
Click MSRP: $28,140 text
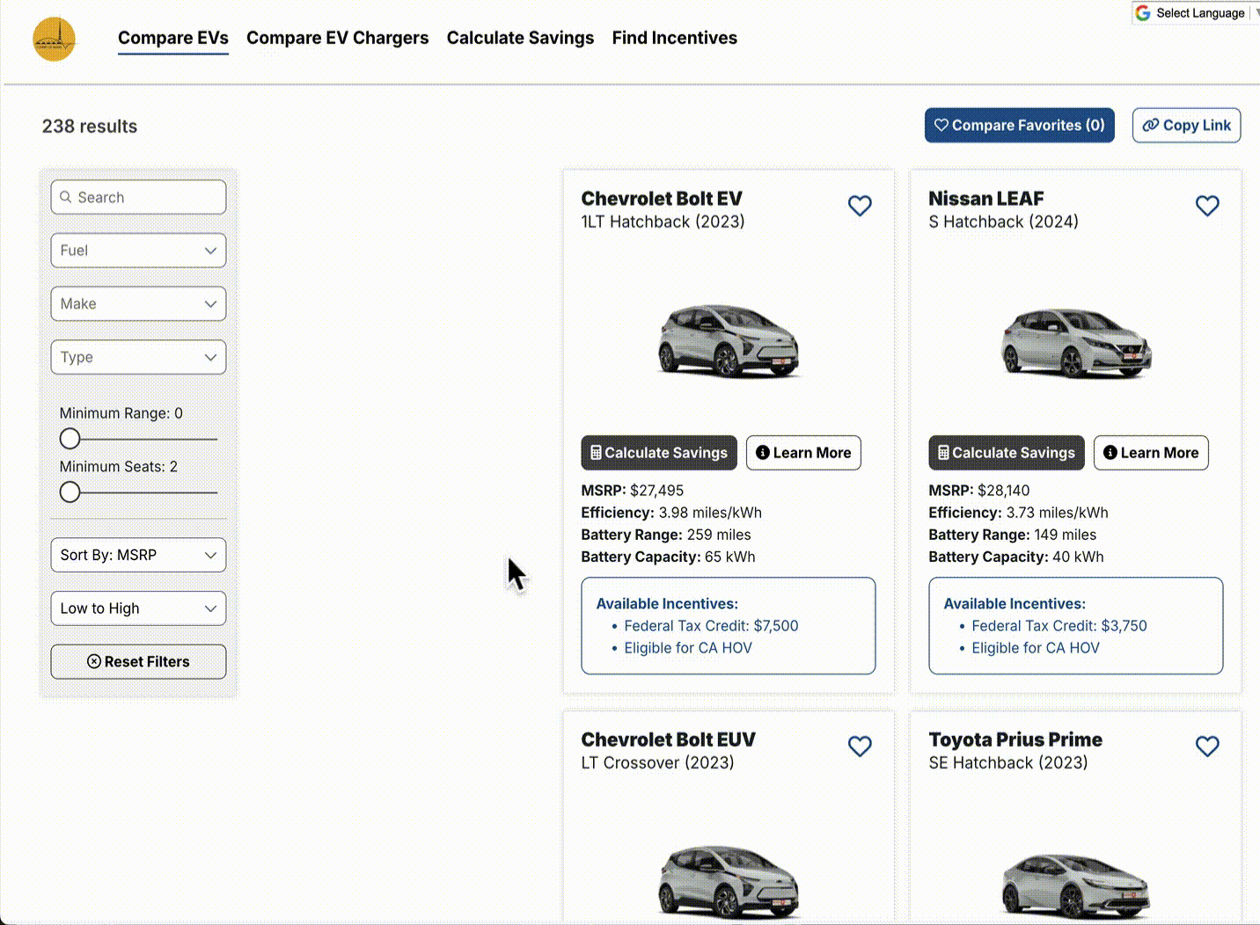(x=979, y=491)
